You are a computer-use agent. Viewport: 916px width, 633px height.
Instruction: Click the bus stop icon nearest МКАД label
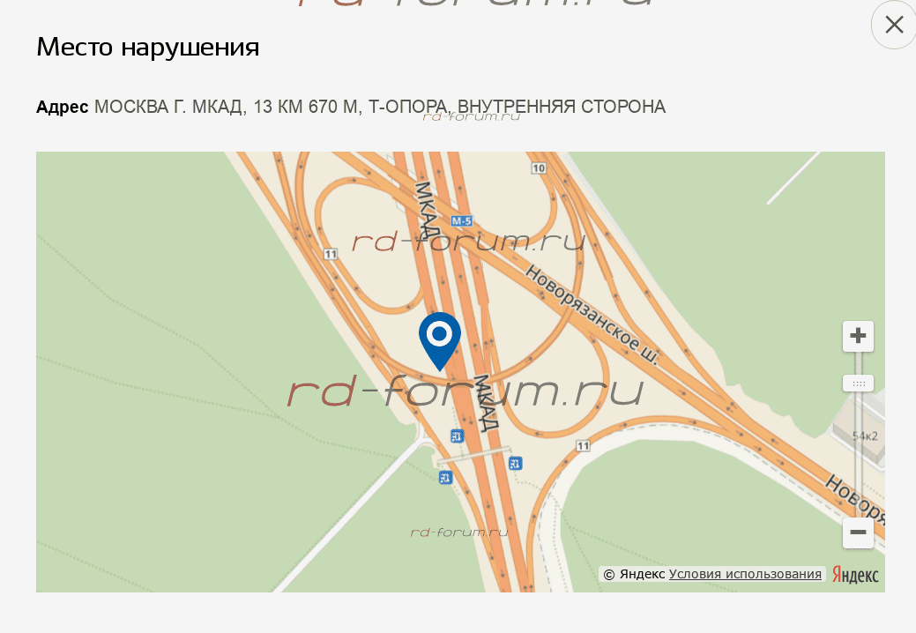point(457,436)
